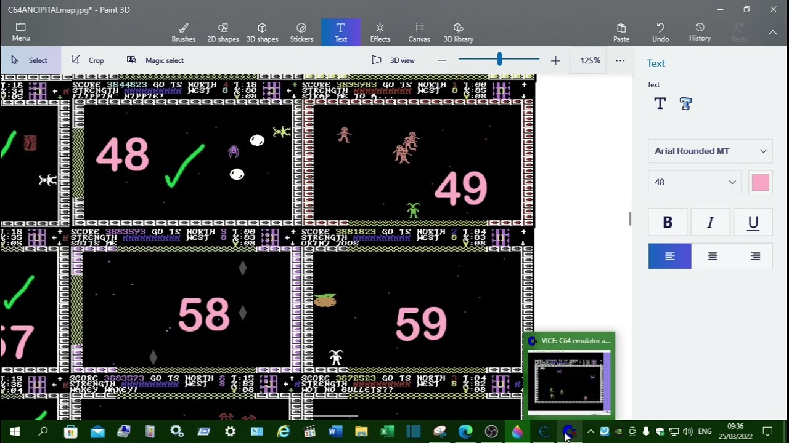The width and height of the screenshot is (789, 443).
Task: Click the pink number 48 on canvas
Action: (x=122, y=154)
